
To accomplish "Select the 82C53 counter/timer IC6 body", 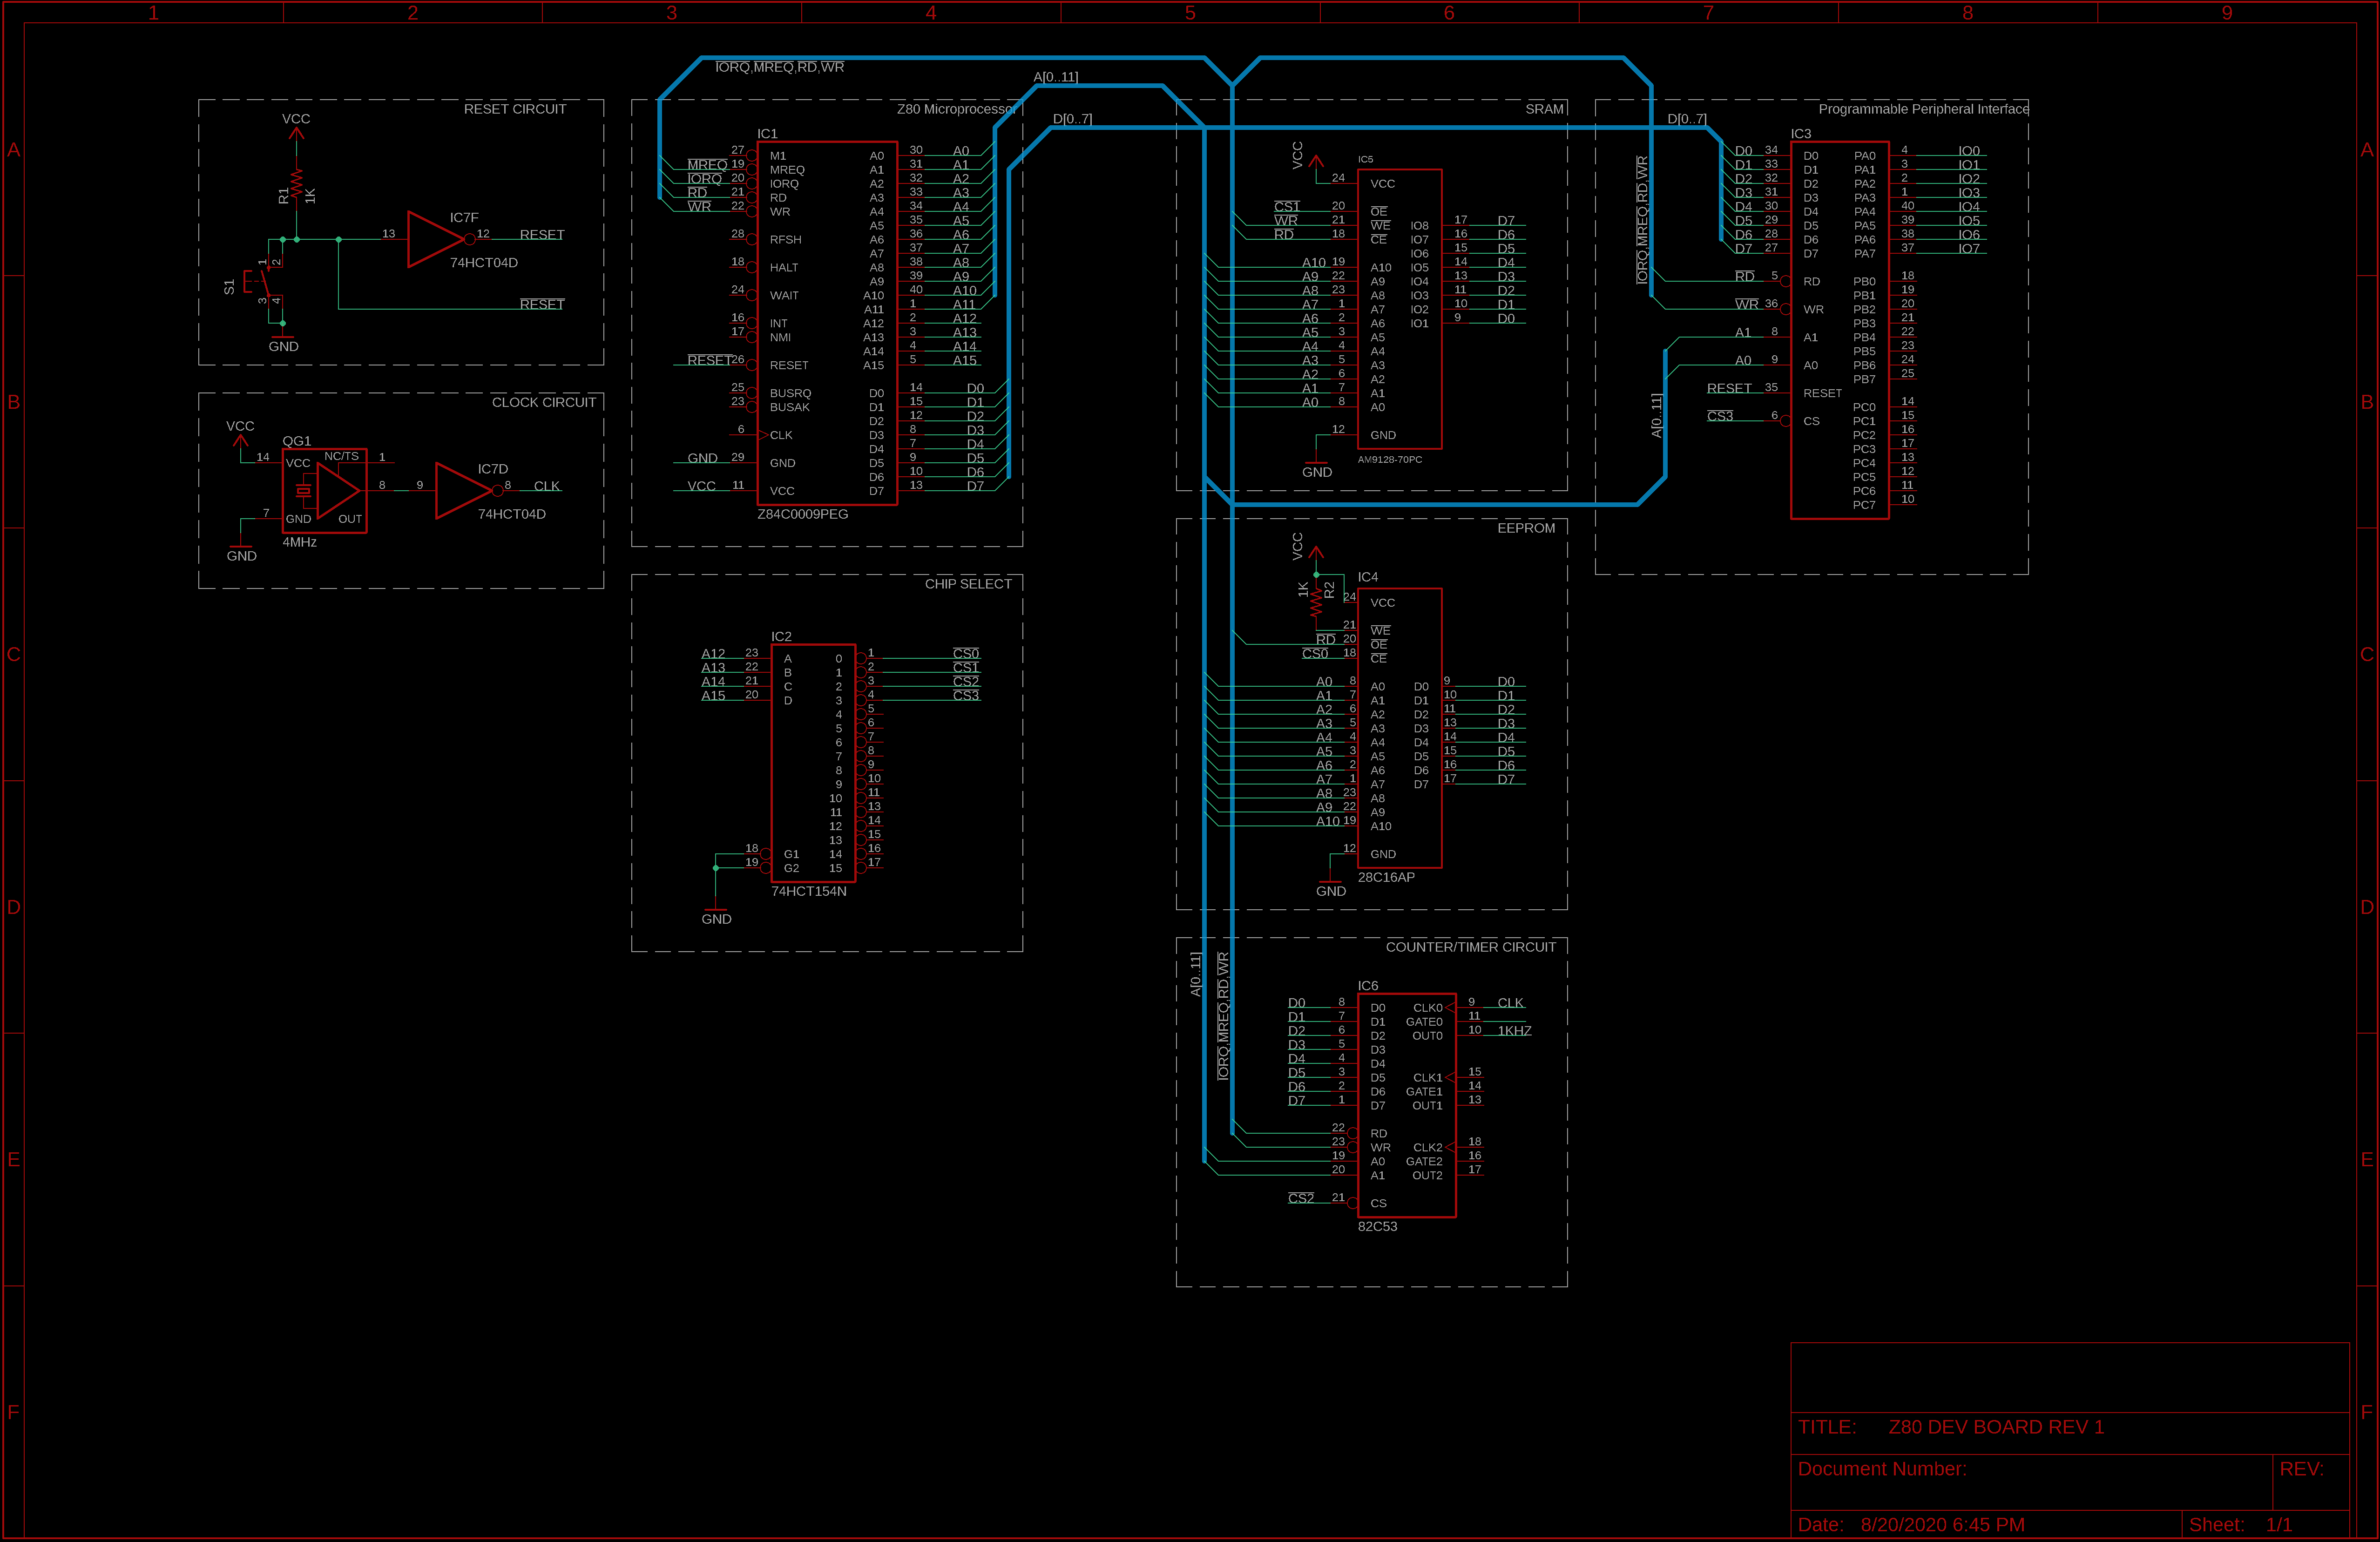I will [x=1406, y=1104].
